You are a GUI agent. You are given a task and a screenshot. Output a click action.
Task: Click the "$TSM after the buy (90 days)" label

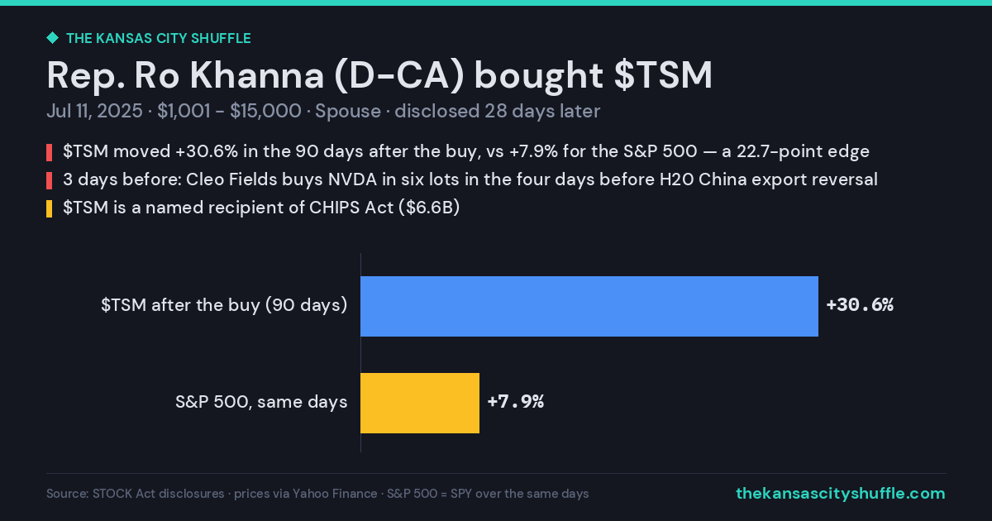point(224,305)
